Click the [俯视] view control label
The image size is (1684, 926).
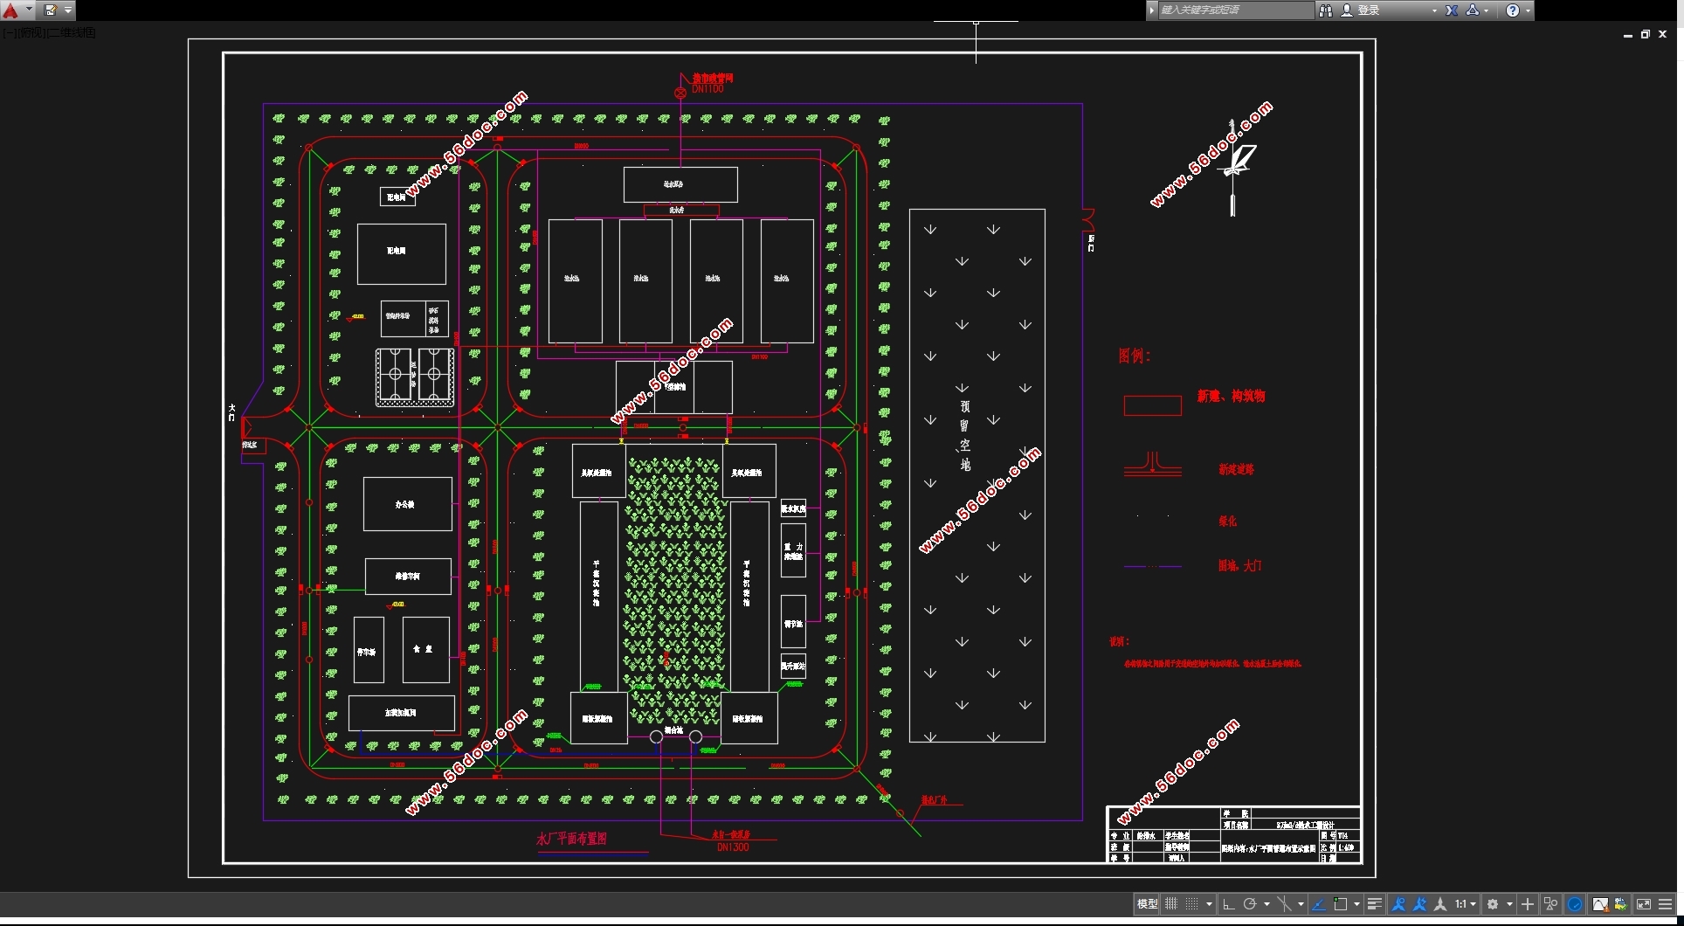point(31,32)
